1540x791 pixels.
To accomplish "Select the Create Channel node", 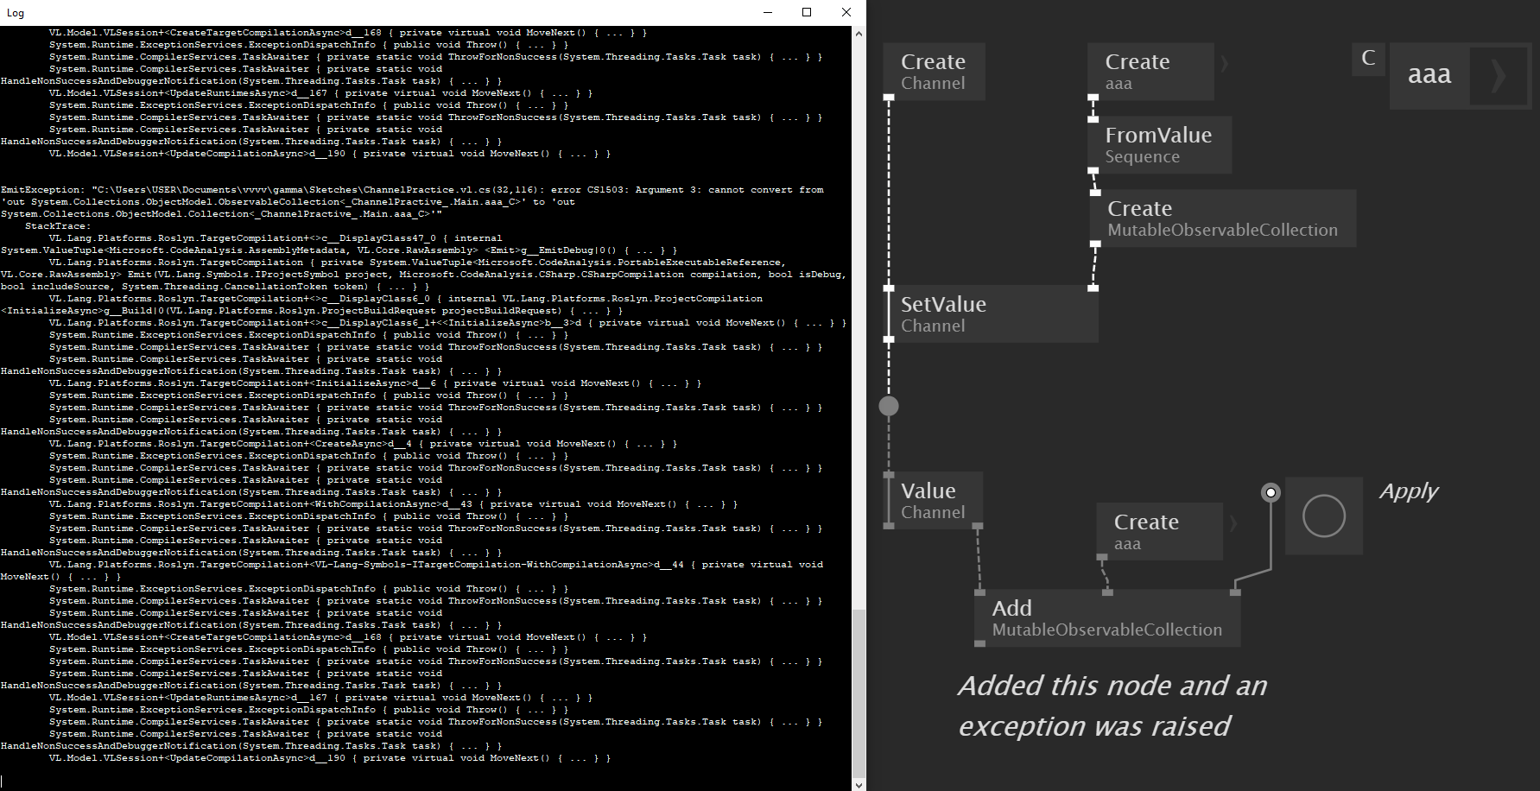I will (935, 72).
